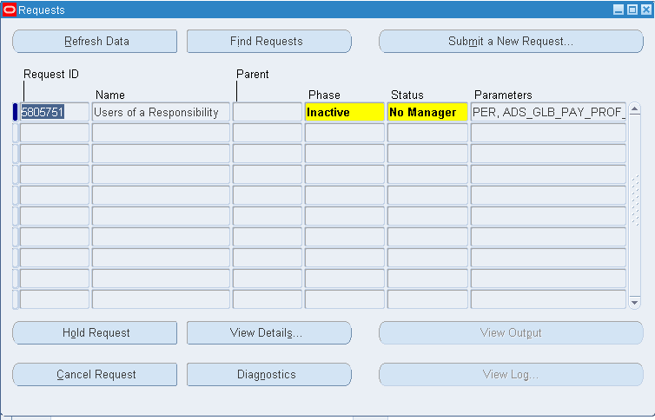Select the No Manager status cell
The width and height of the screenshot is (655, 420).
(427, 112)
